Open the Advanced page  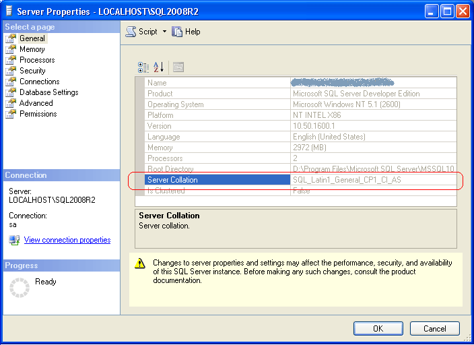[36, 103]
